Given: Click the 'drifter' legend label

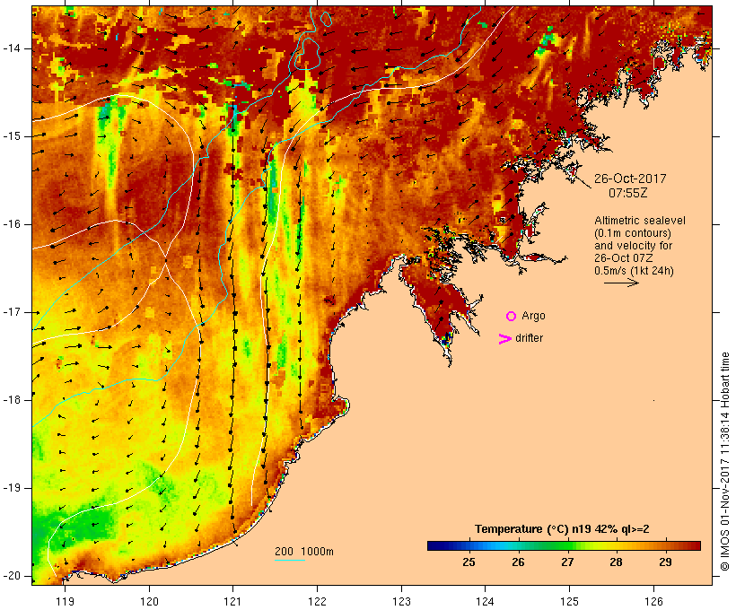Looking at the screenshot, I should pos(529,338).
